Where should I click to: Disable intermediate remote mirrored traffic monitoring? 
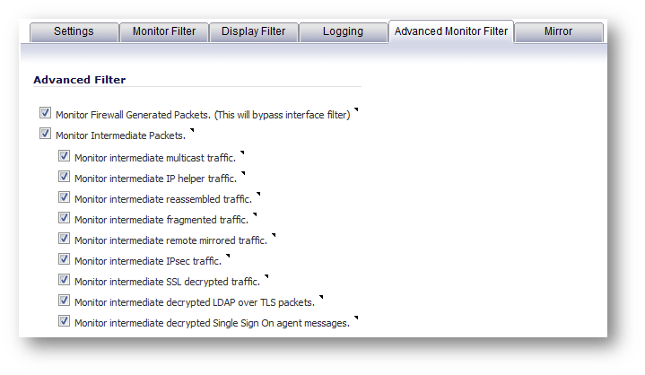(x=64, y=239)
